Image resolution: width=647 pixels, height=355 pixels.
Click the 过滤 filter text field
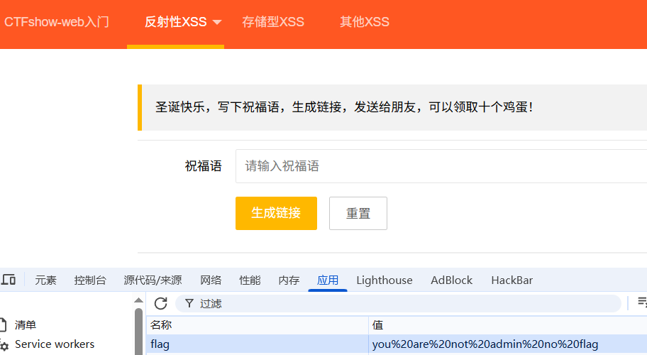point(404,303)
